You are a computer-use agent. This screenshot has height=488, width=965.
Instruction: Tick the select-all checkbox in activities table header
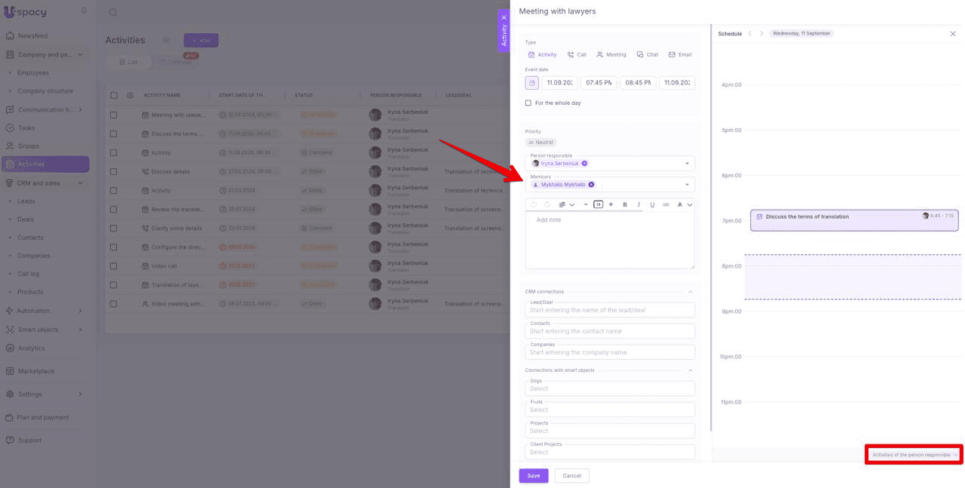tap(114, 96)
